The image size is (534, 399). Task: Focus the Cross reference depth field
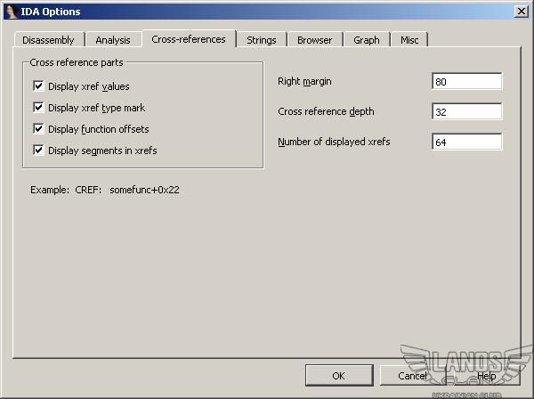pos(466,112)
